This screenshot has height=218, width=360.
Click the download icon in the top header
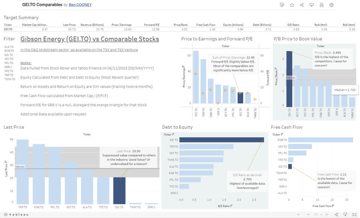coord(312,5)
